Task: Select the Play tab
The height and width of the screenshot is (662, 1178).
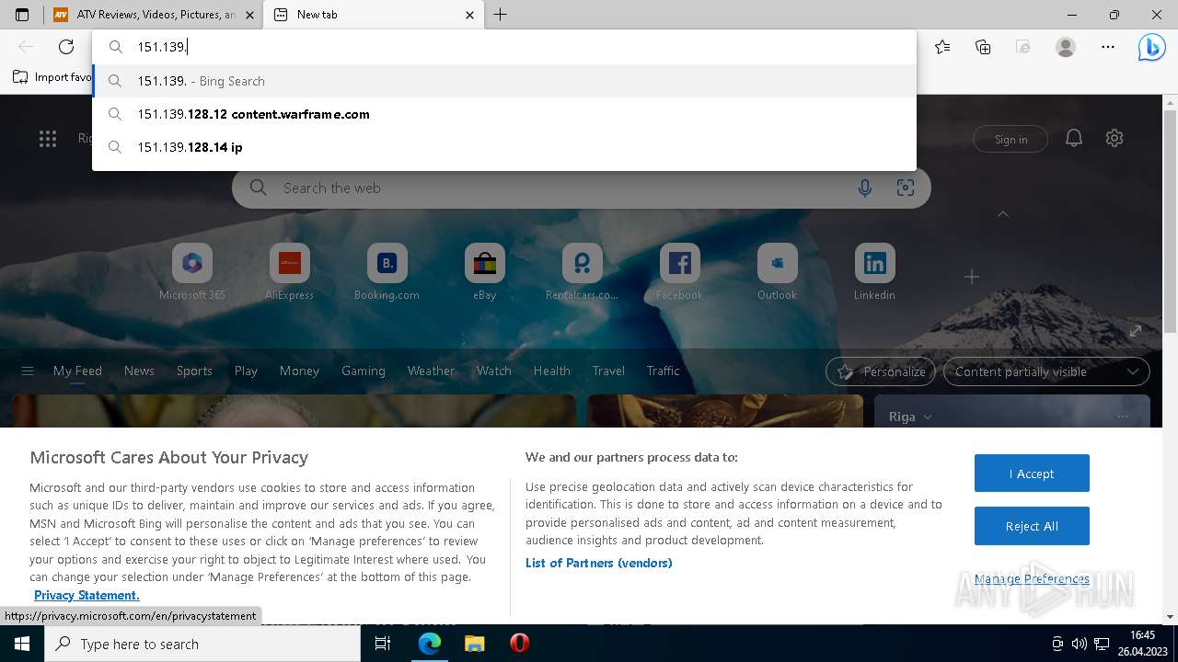Action: click(x=246, y=371)
